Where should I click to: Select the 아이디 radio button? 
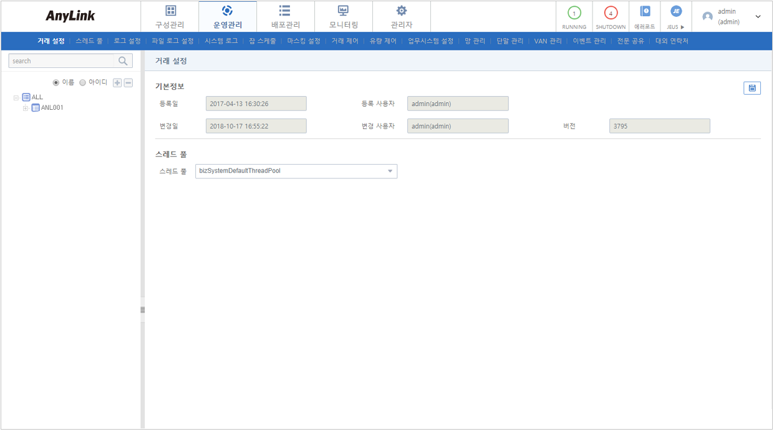(x=83, y=83)
